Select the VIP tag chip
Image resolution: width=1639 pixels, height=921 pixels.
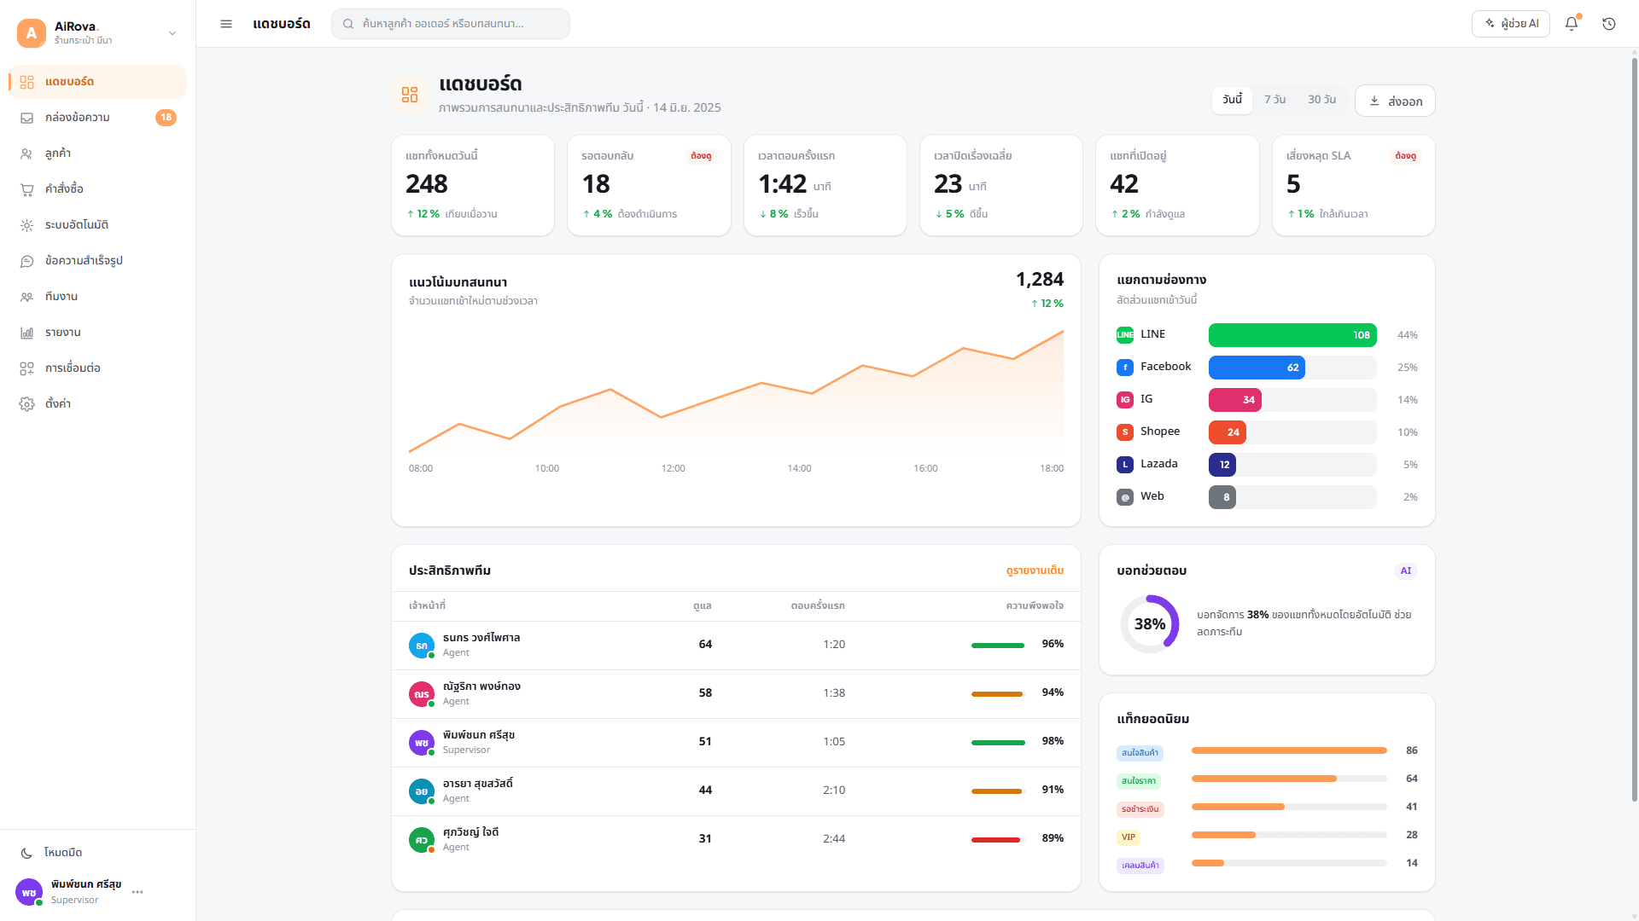click(x=1129, y=837)
